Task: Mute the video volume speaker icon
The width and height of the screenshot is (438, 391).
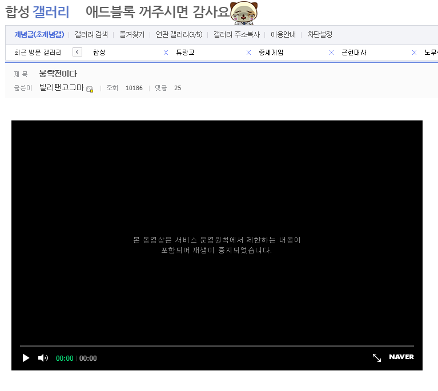Action: click(x=43, y=358)
